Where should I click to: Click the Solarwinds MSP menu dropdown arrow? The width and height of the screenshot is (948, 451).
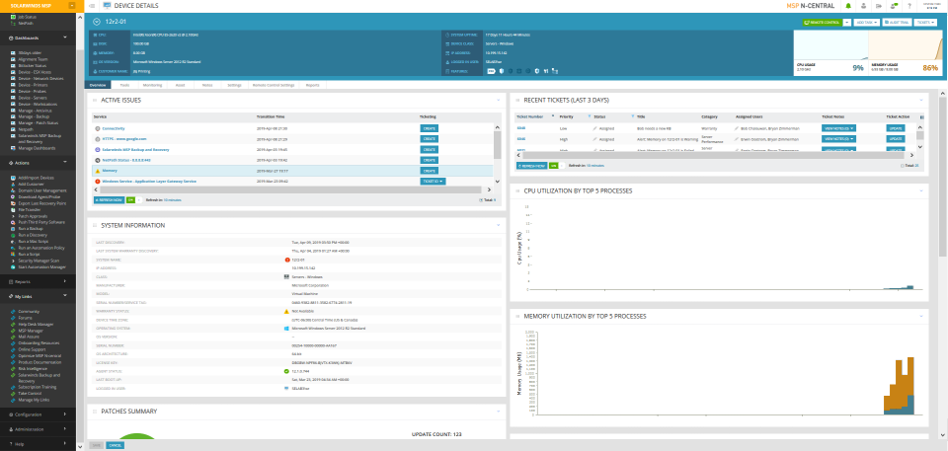coord(72,6)
